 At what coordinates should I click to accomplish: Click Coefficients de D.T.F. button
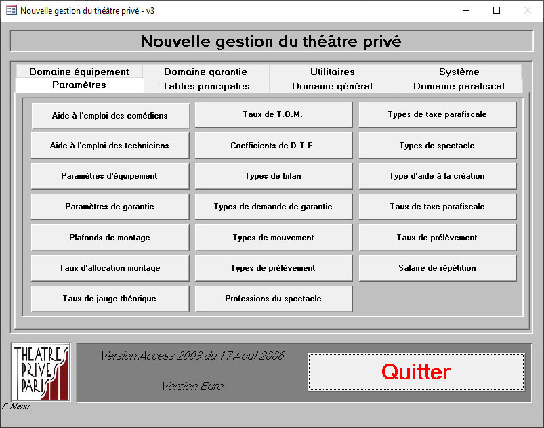pyautogui.click(x=274, y=146)
